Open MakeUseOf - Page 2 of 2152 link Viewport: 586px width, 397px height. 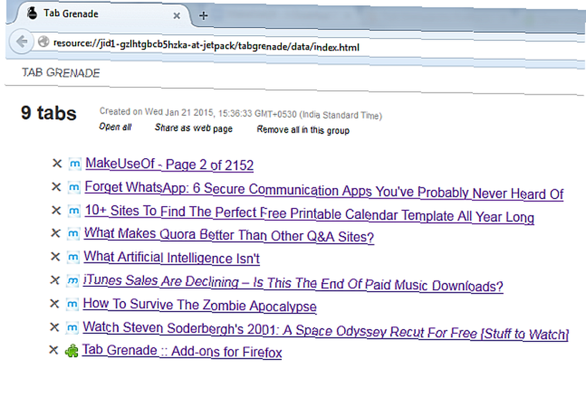(170, 165)
